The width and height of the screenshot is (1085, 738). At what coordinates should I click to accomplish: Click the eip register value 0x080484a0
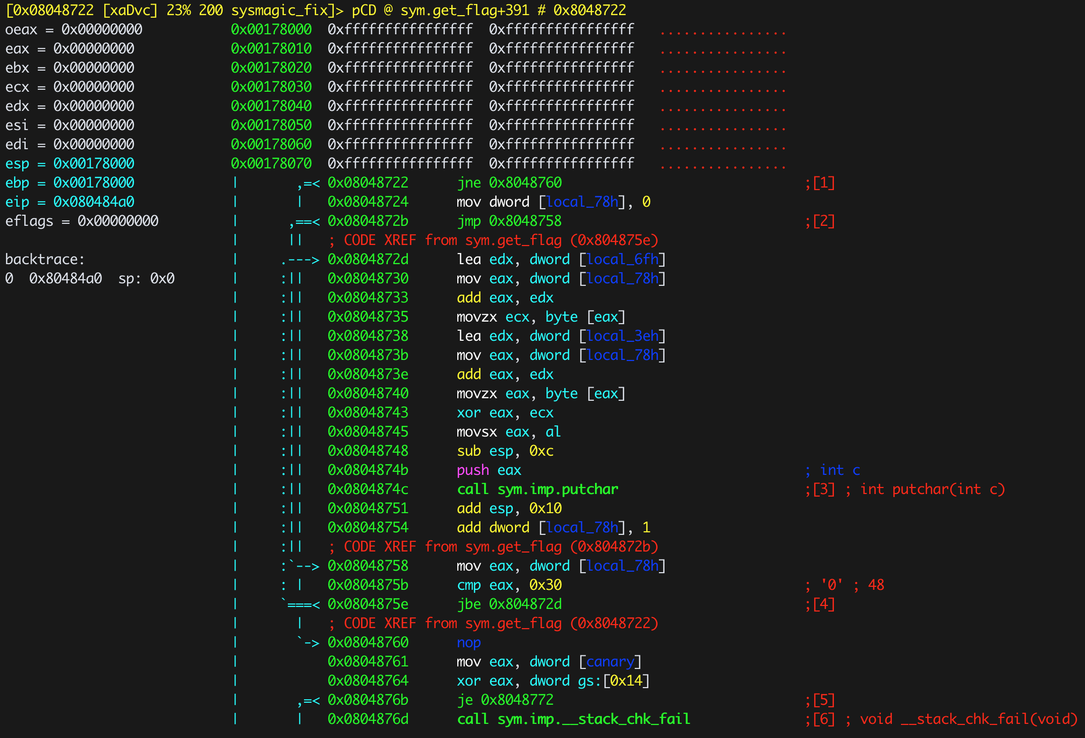click(94, 202)
